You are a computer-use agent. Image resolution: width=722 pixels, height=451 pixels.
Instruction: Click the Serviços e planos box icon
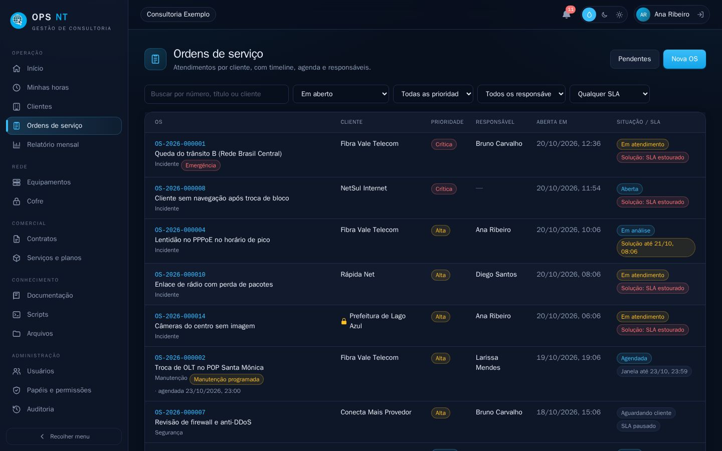(17, 258)
